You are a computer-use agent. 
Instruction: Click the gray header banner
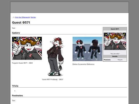(x=69, y=7)
